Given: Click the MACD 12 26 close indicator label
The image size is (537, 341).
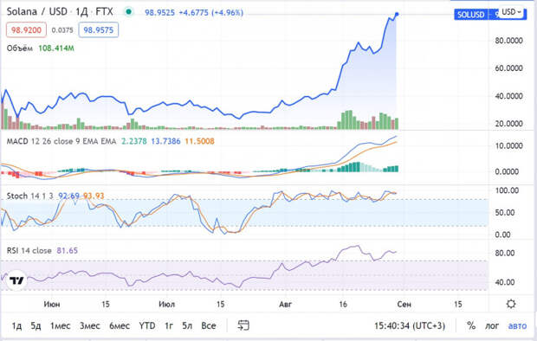Looking at the screenshot, I should [x=40, y=141].
